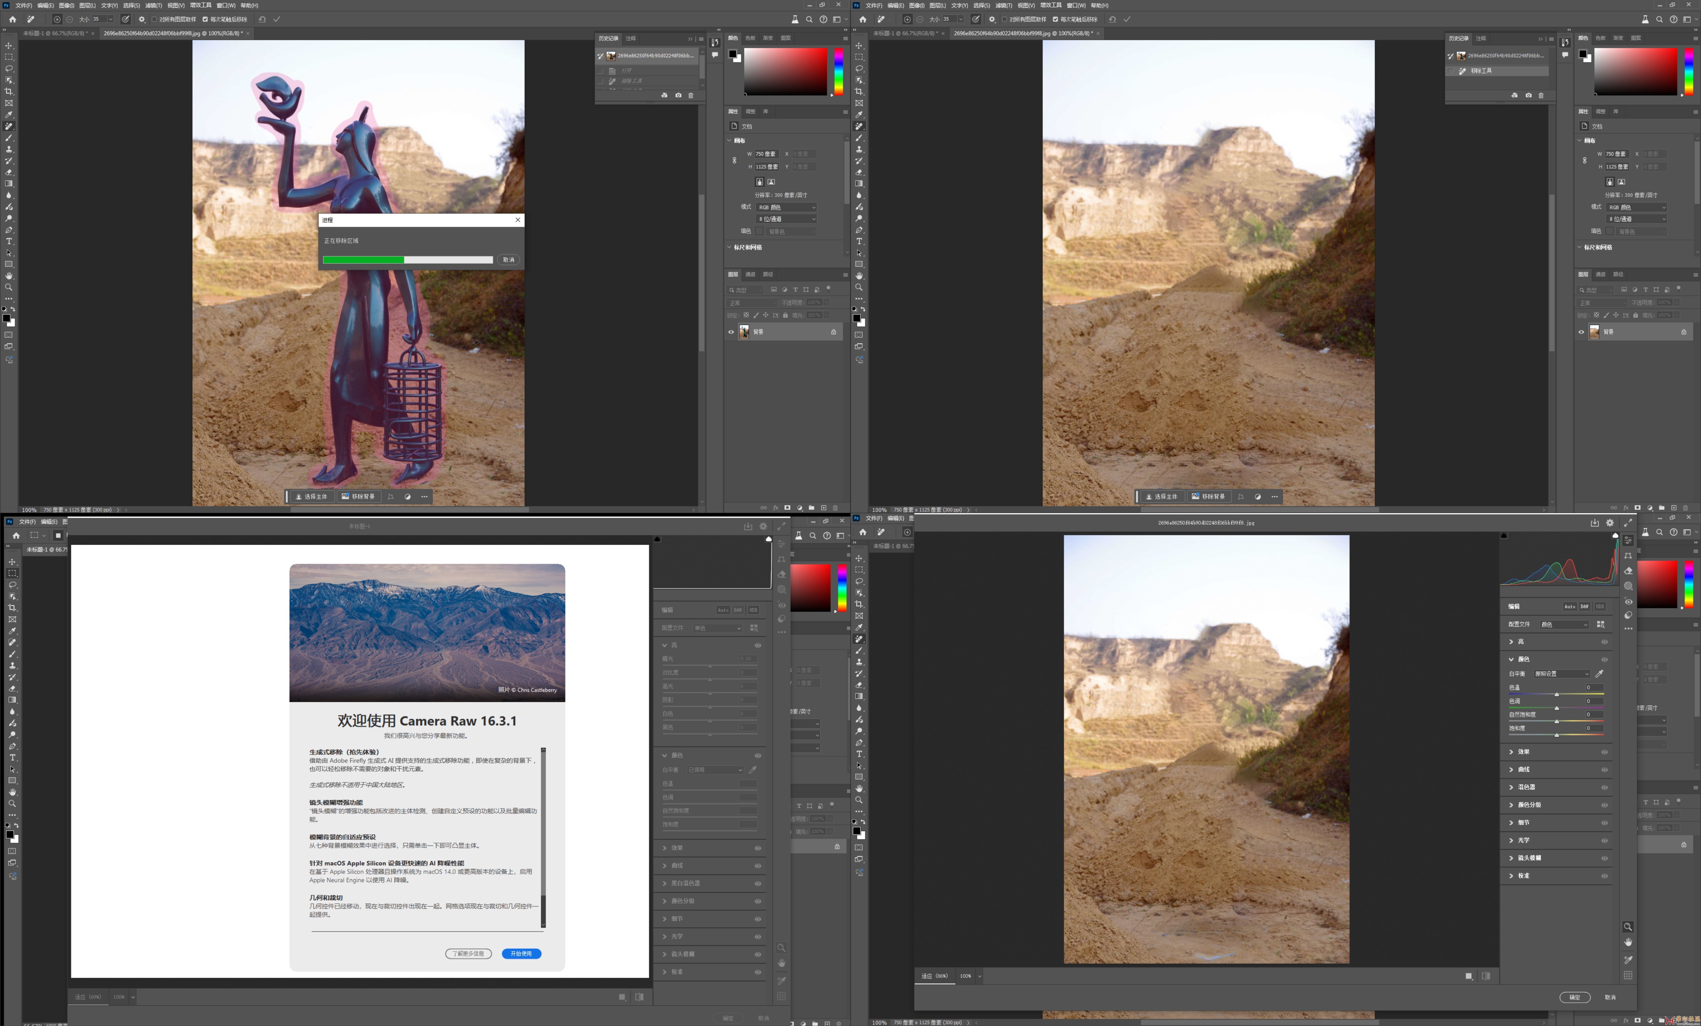Select the Eyedropper tool in top-left window
This screenshot has width=1701, height=1026.
tap(9, 114)
